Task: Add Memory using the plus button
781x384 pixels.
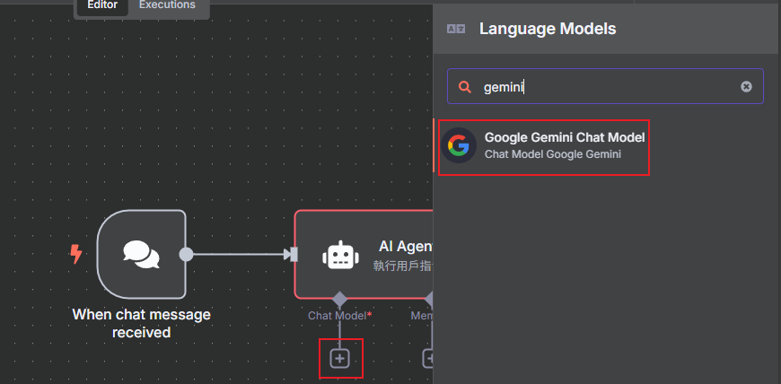Action: click(x=429, y=358)
